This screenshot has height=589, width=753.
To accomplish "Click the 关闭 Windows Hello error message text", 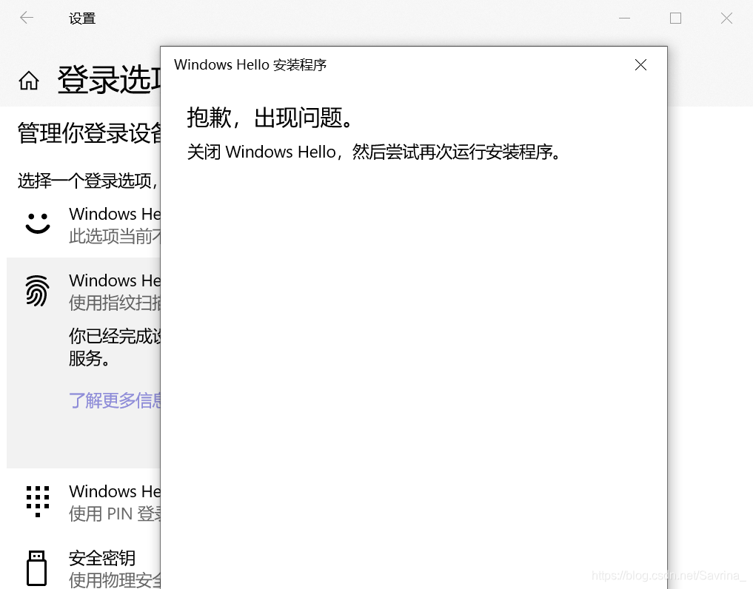I will pyautogui.click(x=374, y=152).
